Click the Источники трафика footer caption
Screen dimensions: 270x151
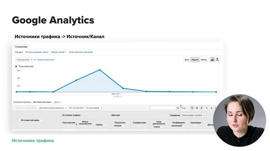pos(33,141)
